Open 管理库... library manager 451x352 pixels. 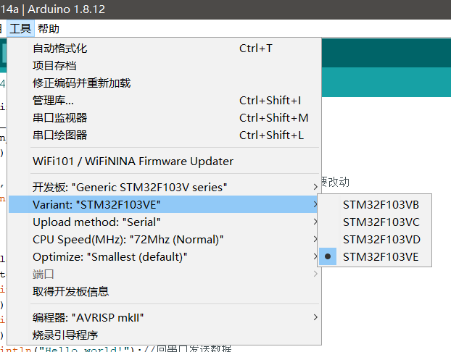pyautogui.click(x=165, y=101)
